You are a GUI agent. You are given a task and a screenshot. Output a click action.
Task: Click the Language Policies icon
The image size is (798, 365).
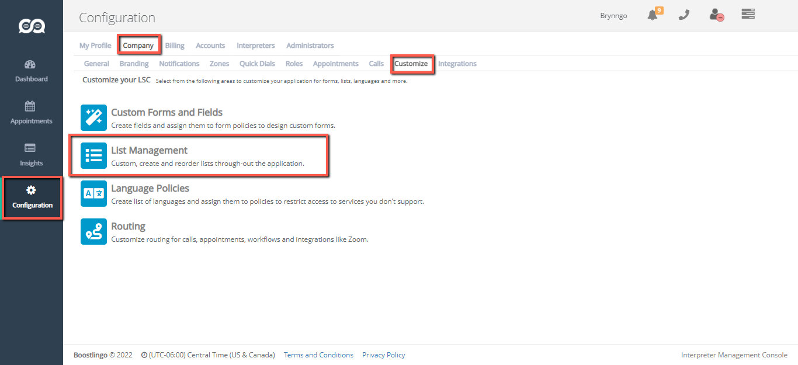tap(93, 194)
